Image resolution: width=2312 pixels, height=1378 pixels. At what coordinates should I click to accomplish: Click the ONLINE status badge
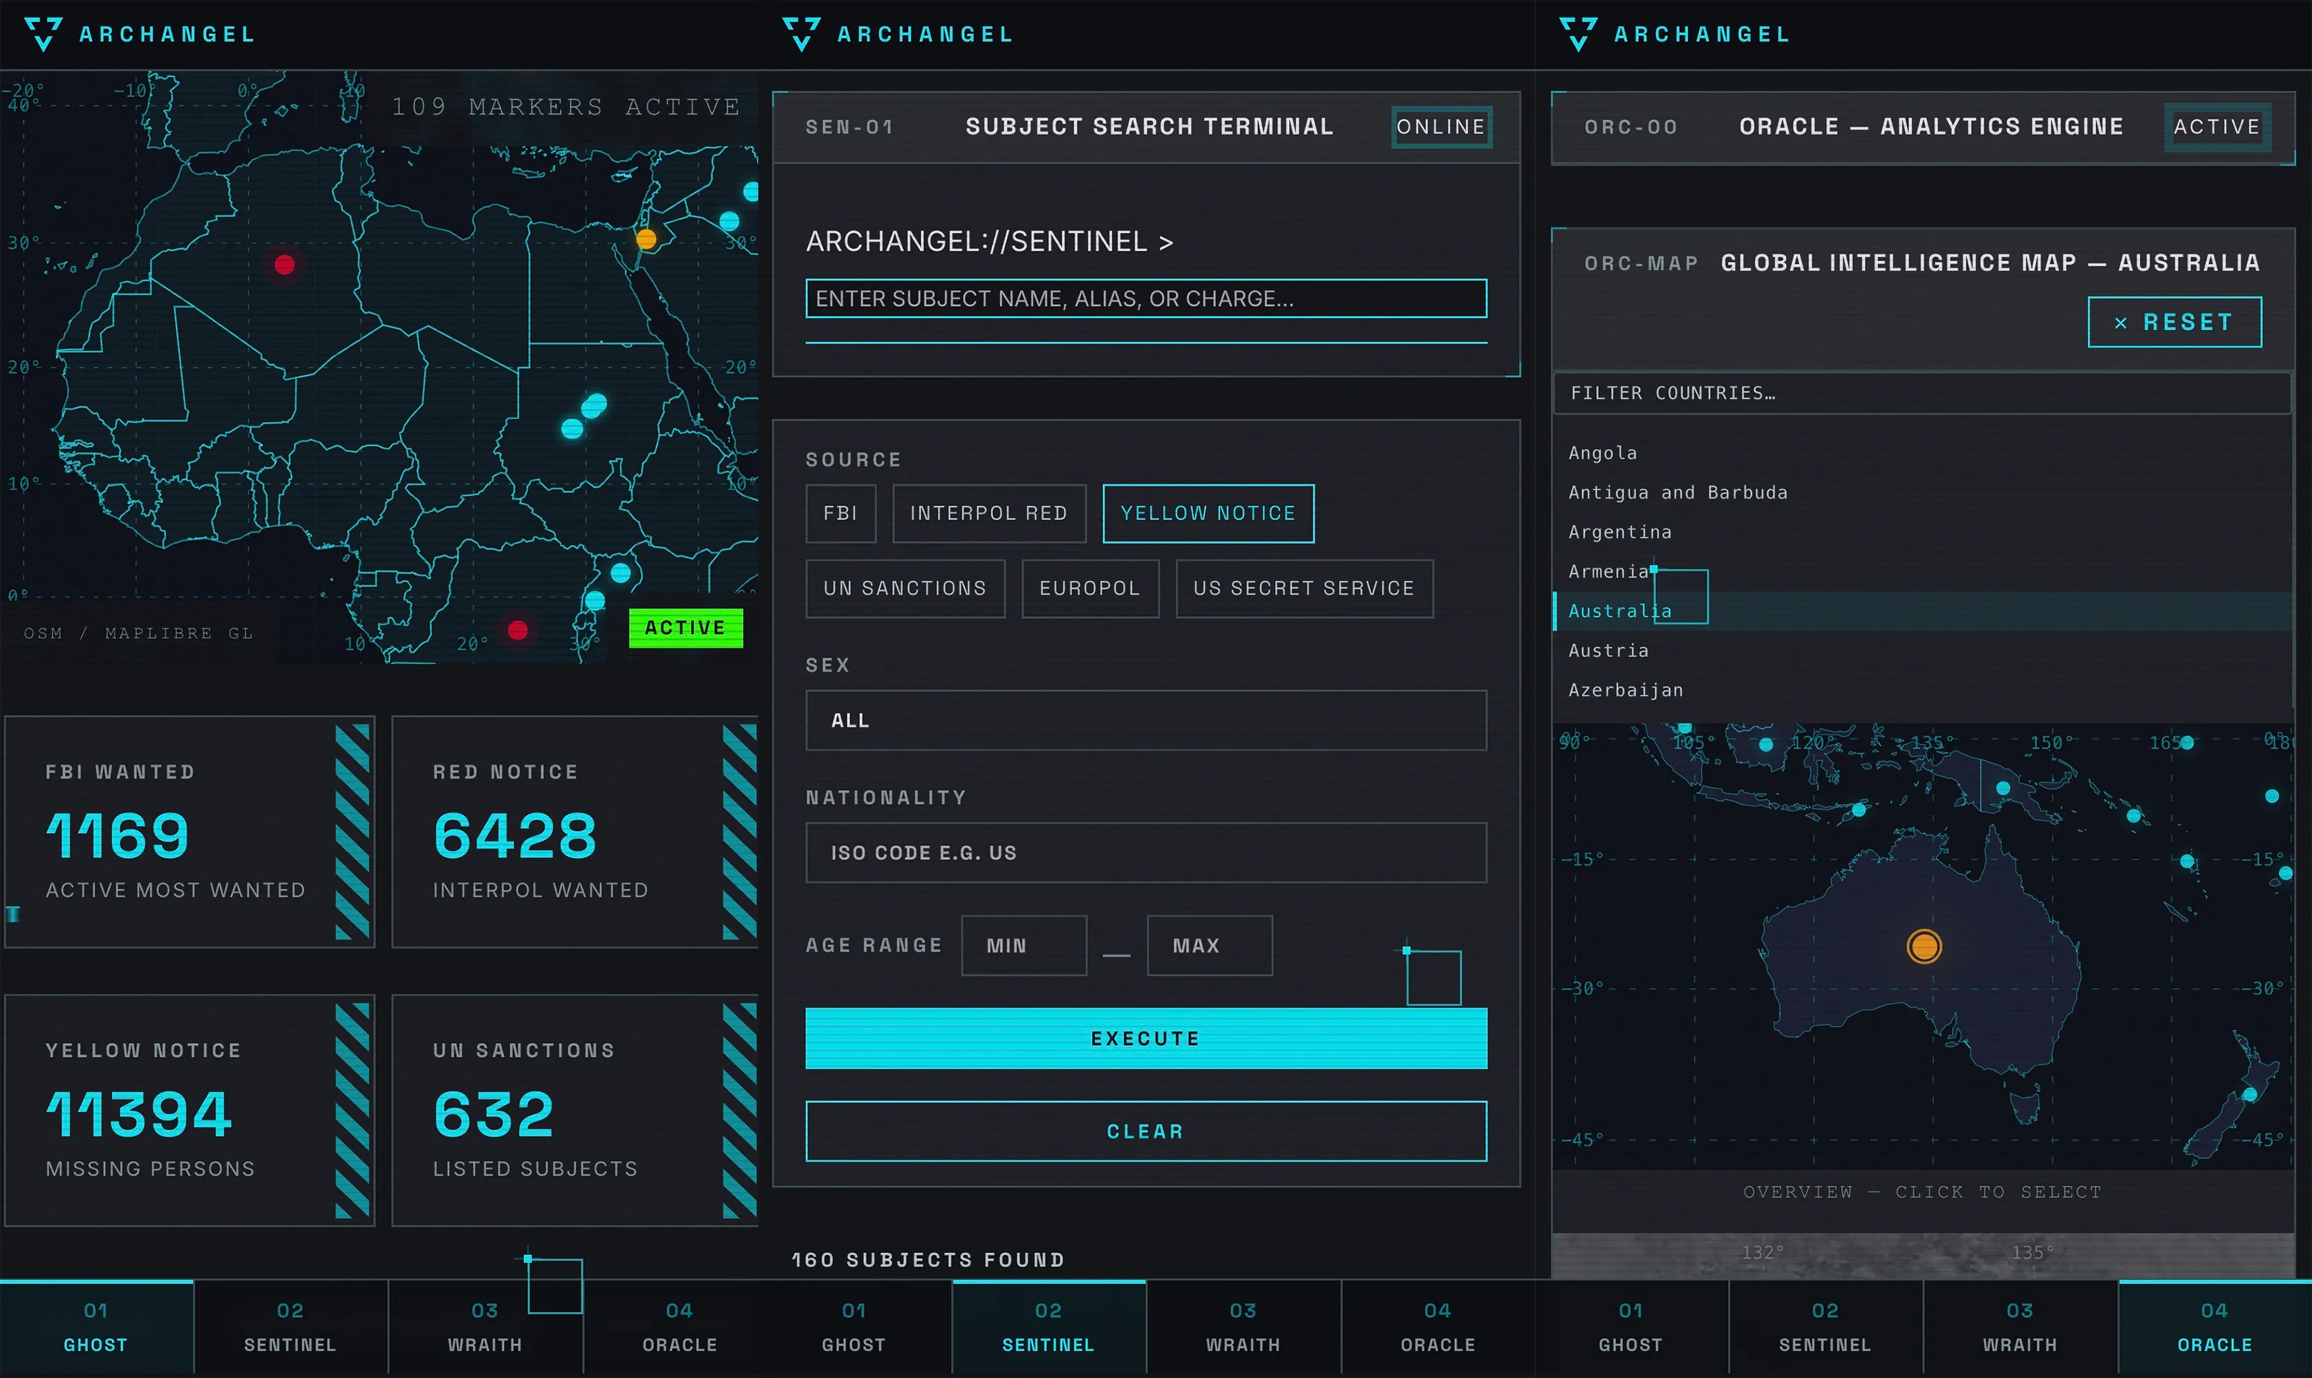click(x=1440, y=126)
